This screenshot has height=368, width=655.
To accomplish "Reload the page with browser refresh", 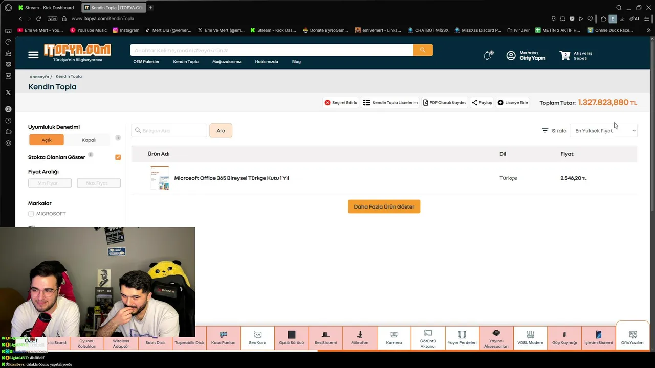I will (x=38, y=19).
